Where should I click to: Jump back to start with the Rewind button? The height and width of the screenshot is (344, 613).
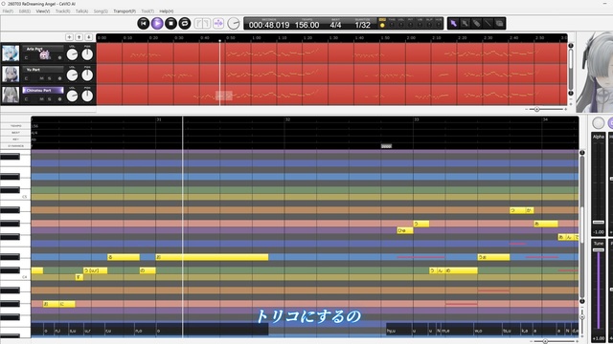pos(144,23)
